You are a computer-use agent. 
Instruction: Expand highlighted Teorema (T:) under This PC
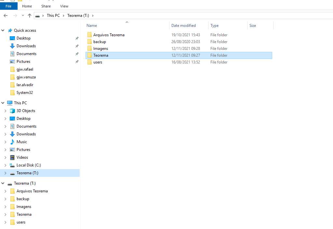point(6,173)
